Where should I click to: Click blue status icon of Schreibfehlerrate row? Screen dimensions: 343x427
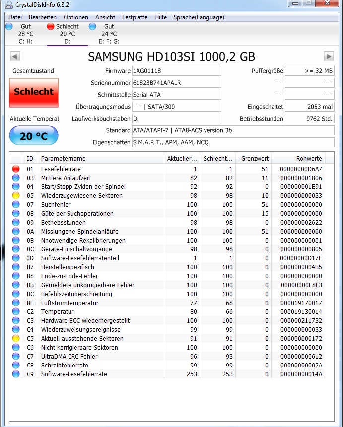16,366
